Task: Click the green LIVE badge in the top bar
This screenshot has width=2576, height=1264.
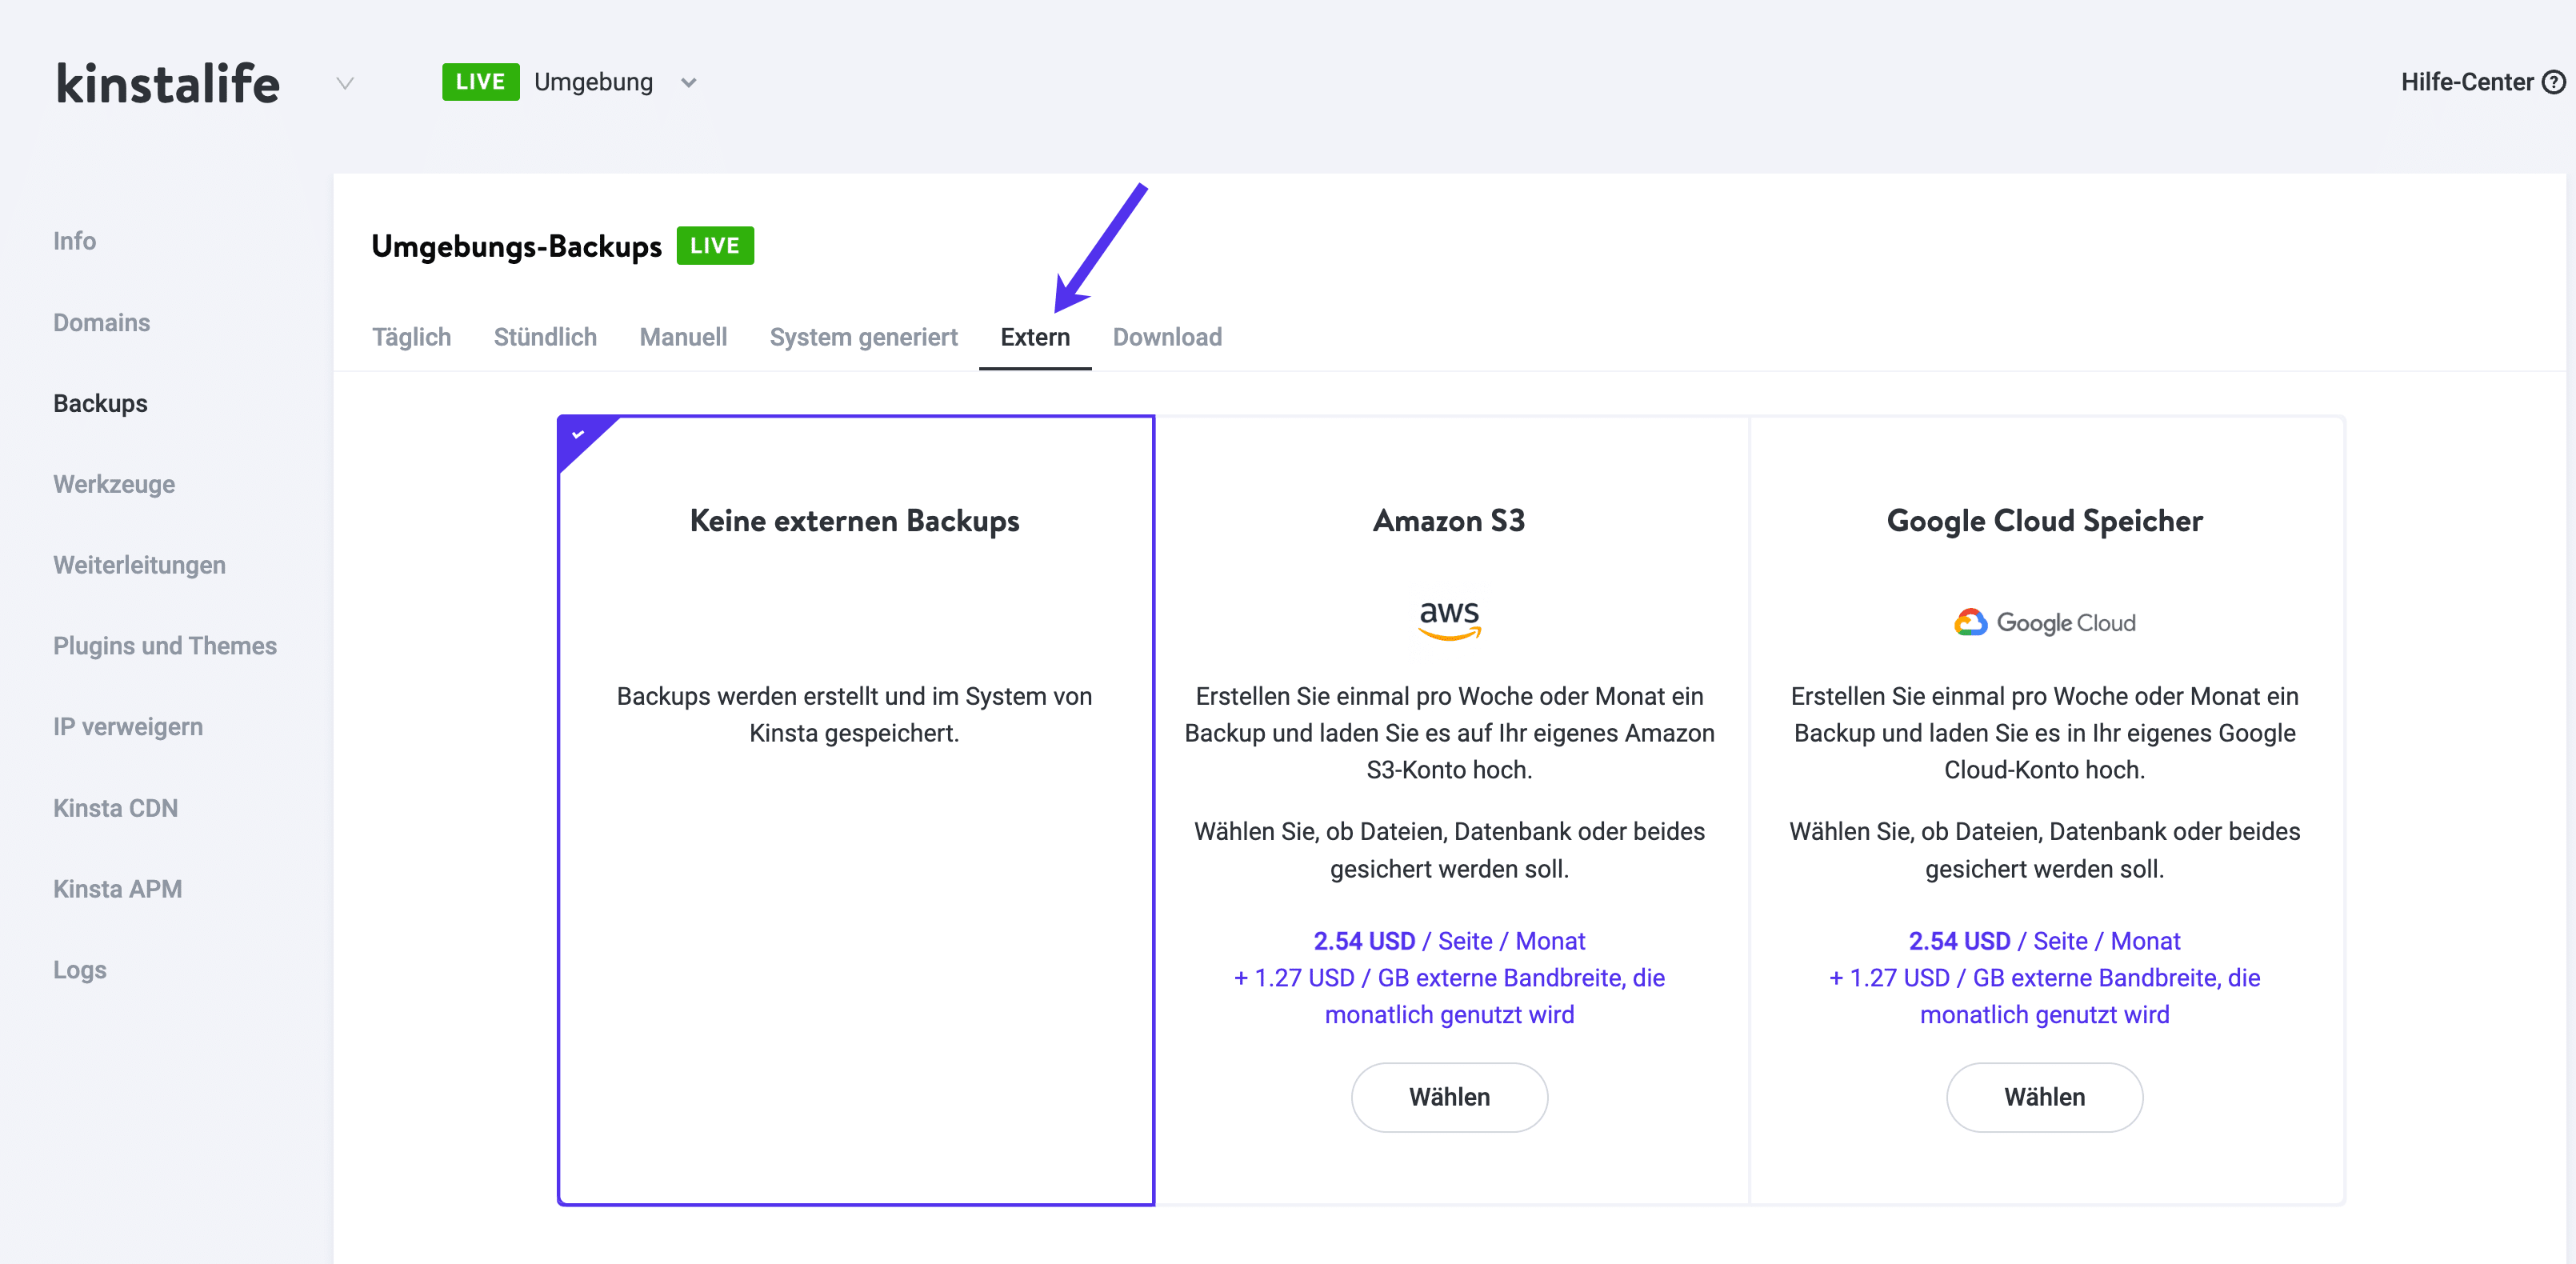Action: [480, 81]
